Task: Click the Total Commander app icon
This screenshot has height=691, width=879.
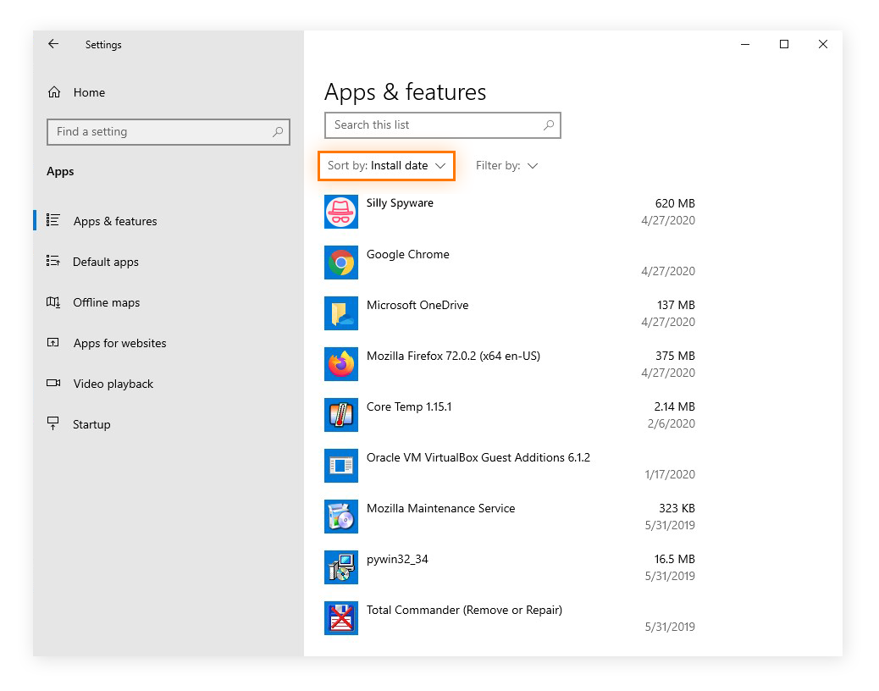Action: point(340,618)
